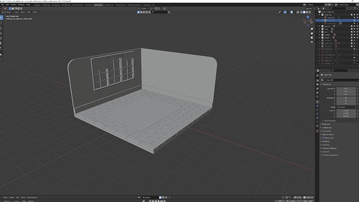Open the World properties tab icon
Screen dimensions: 359x202
coord(317,97)
